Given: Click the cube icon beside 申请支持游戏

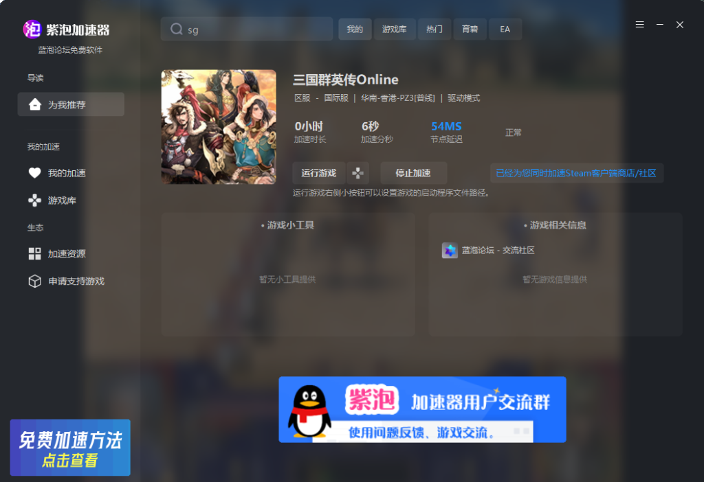Looking at the screenshot, I should pyautogui.click(x=34, y=281).
